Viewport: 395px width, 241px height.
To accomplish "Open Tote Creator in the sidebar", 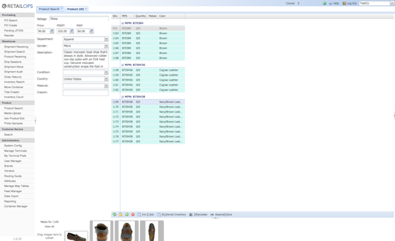I will click(x=12, y=92).
